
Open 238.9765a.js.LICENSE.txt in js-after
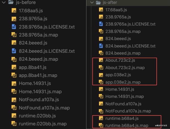click(131, 24)
